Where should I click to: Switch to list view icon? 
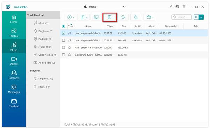point(201,17)
